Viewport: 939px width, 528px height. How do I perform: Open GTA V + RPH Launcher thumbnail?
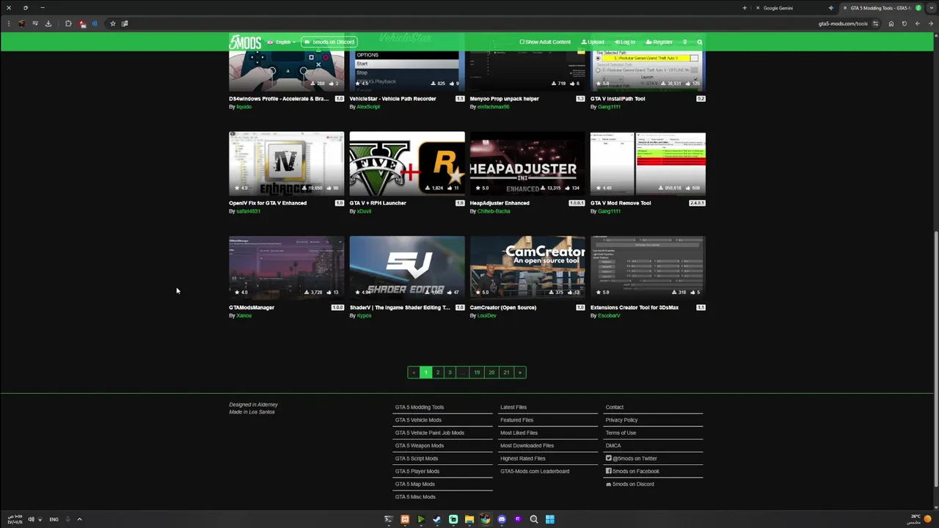407,163
